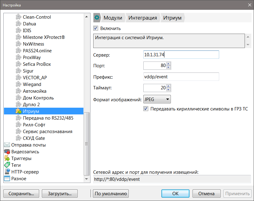This screenshot has height=201, width=254.
Task: Click the Разное window icon
Action: [x=7, y=179]
